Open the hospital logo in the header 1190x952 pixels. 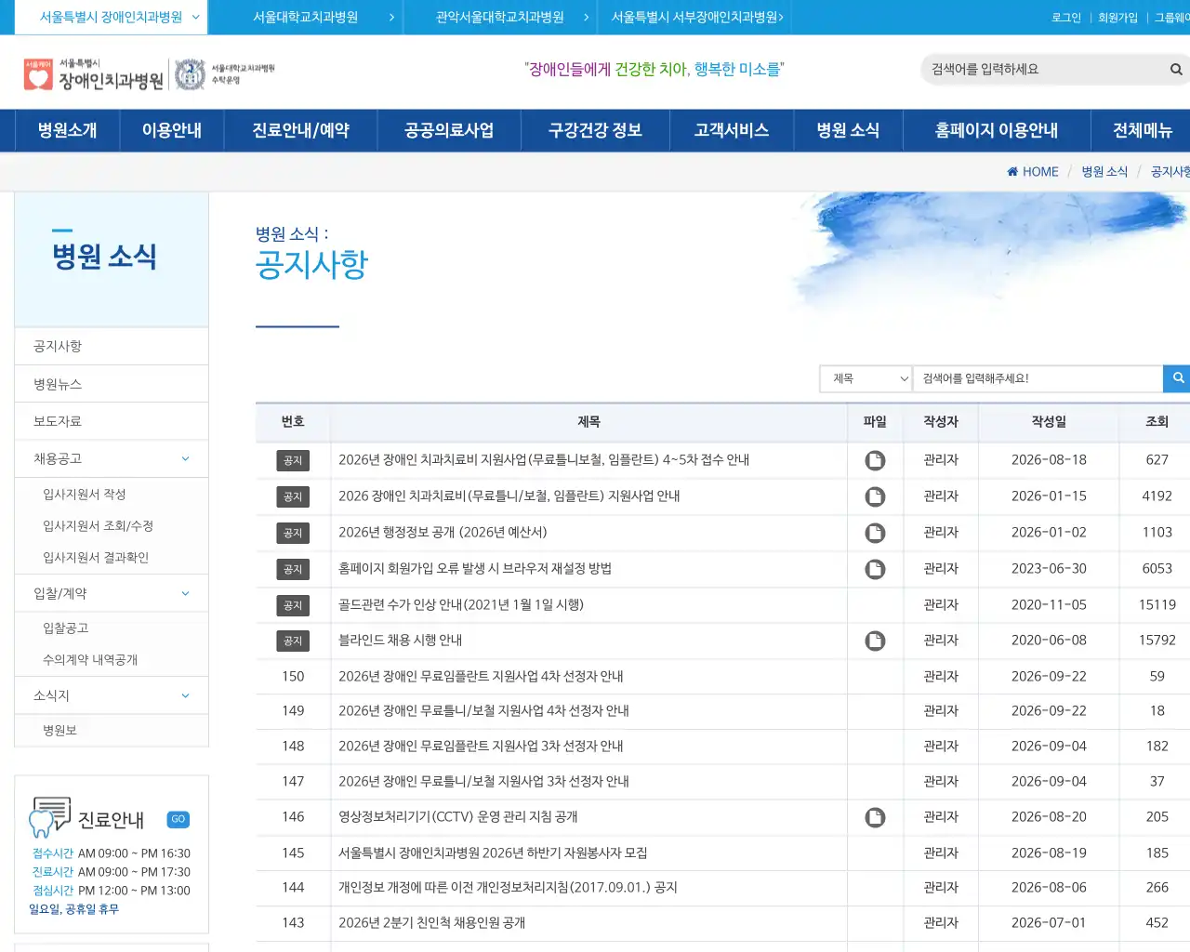point(93,74)
